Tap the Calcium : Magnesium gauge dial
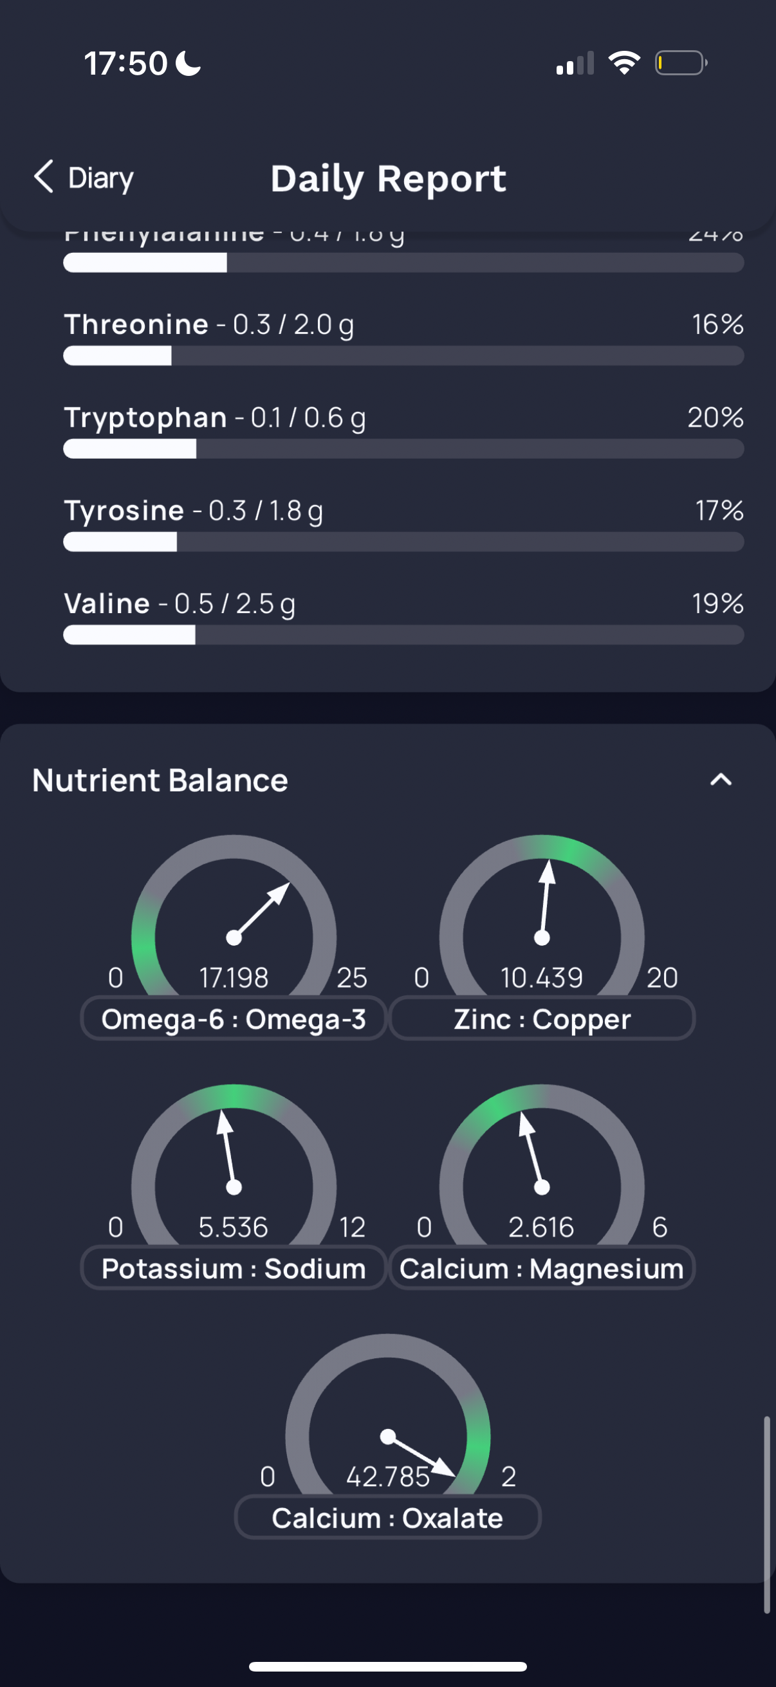Image resolution: width=776 pixels, height=1687 pixels. 542,1165
